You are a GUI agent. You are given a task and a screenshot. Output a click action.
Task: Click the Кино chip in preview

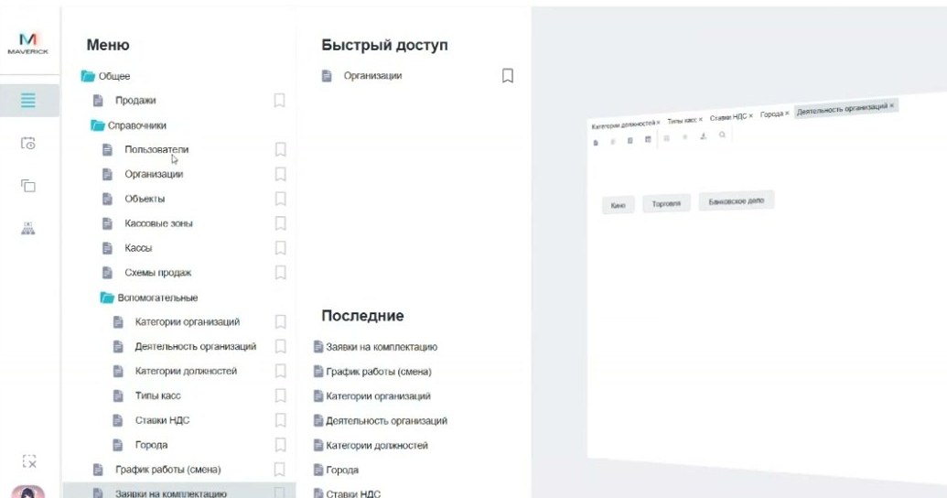[x=618, y=205]
